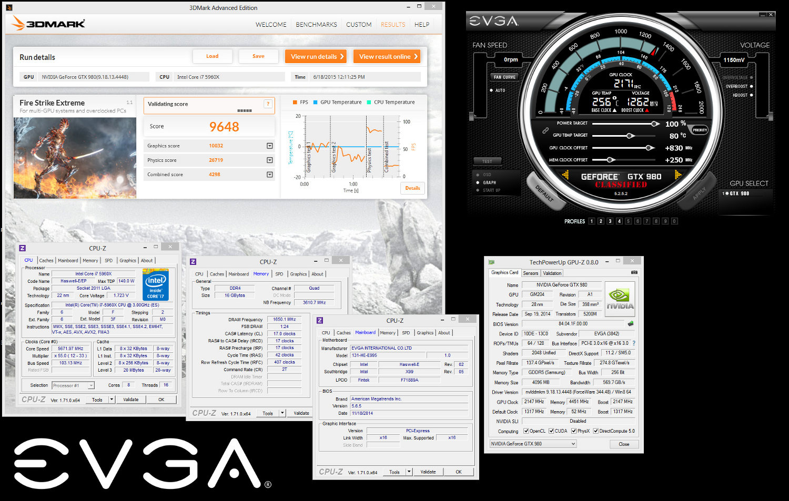Image resolution: width=789 pixels, height=501 pixels.
Task: Click the GPU-Z title bar app icon
Action: click(x=491, y=262)
